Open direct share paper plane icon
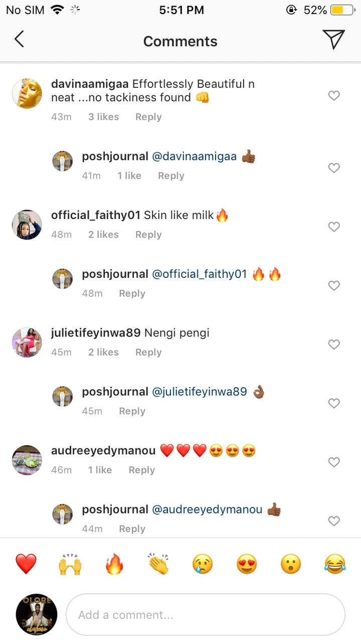 coord(333,39)
